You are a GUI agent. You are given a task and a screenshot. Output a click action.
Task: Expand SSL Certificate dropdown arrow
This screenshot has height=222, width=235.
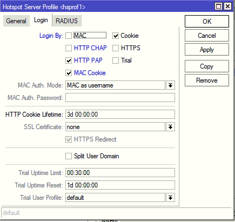click(x=170, y=127)
